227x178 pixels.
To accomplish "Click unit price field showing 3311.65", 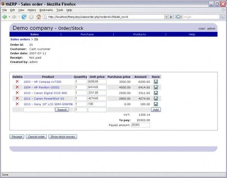I will (x=97, y=93).
